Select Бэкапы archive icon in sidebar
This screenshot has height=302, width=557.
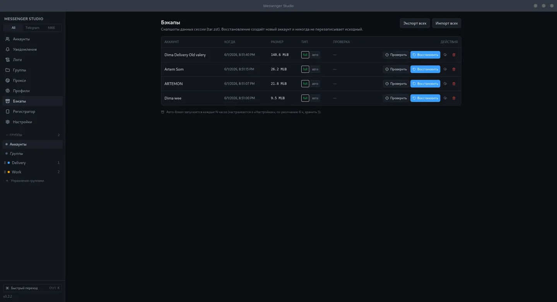7,101
